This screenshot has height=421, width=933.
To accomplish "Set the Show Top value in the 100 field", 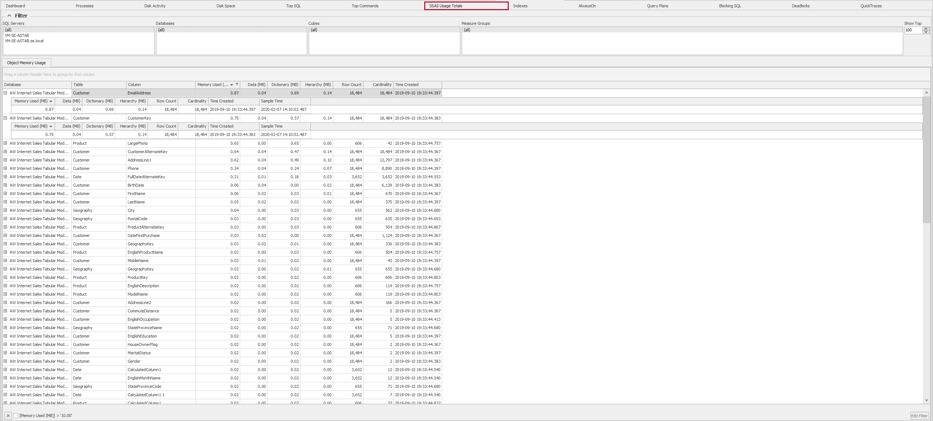I will [x=913, y=30].
